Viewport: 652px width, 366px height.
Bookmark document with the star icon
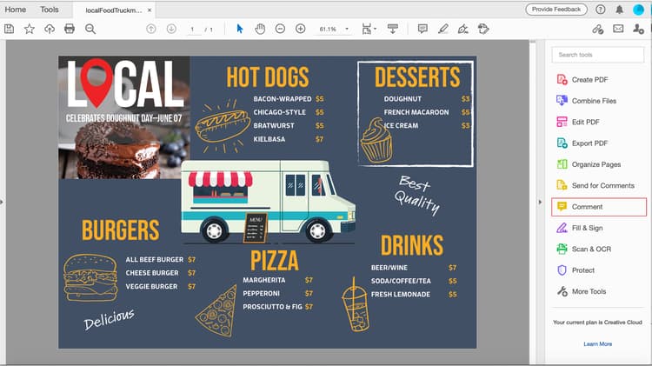[x=29, y=29]
